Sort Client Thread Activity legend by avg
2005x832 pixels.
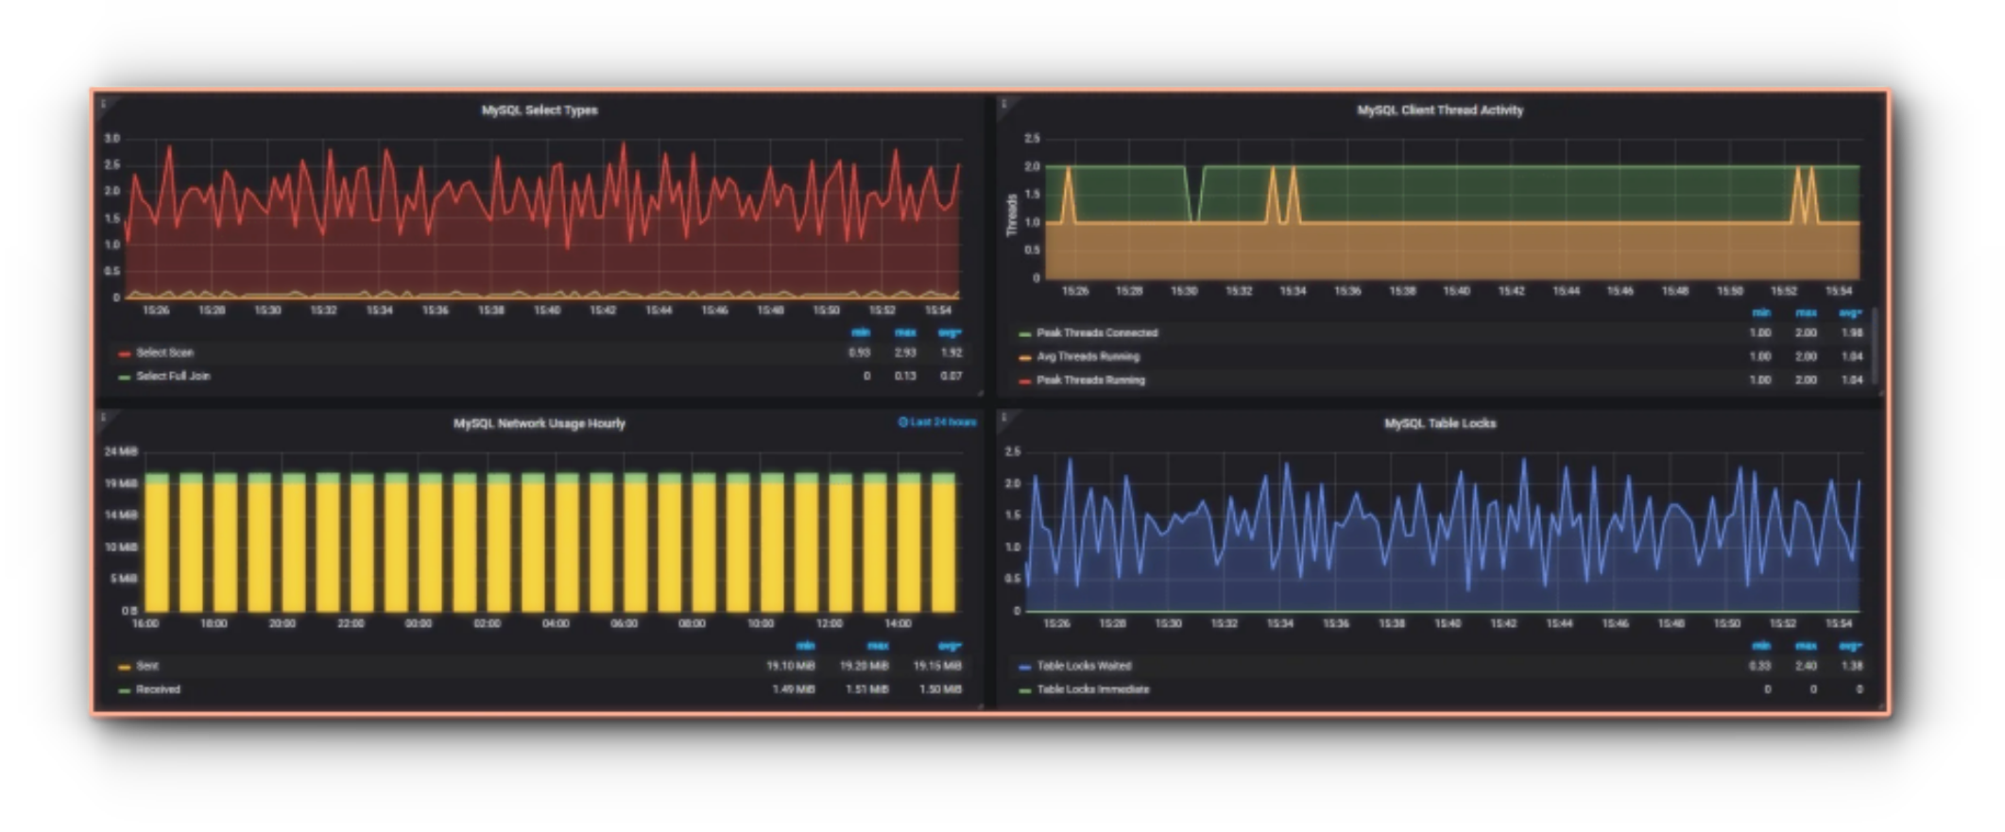1850,313
